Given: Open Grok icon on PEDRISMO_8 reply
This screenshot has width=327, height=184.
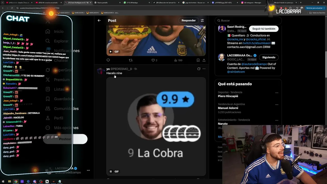Looking at the screenshot, I should [199, 69].
